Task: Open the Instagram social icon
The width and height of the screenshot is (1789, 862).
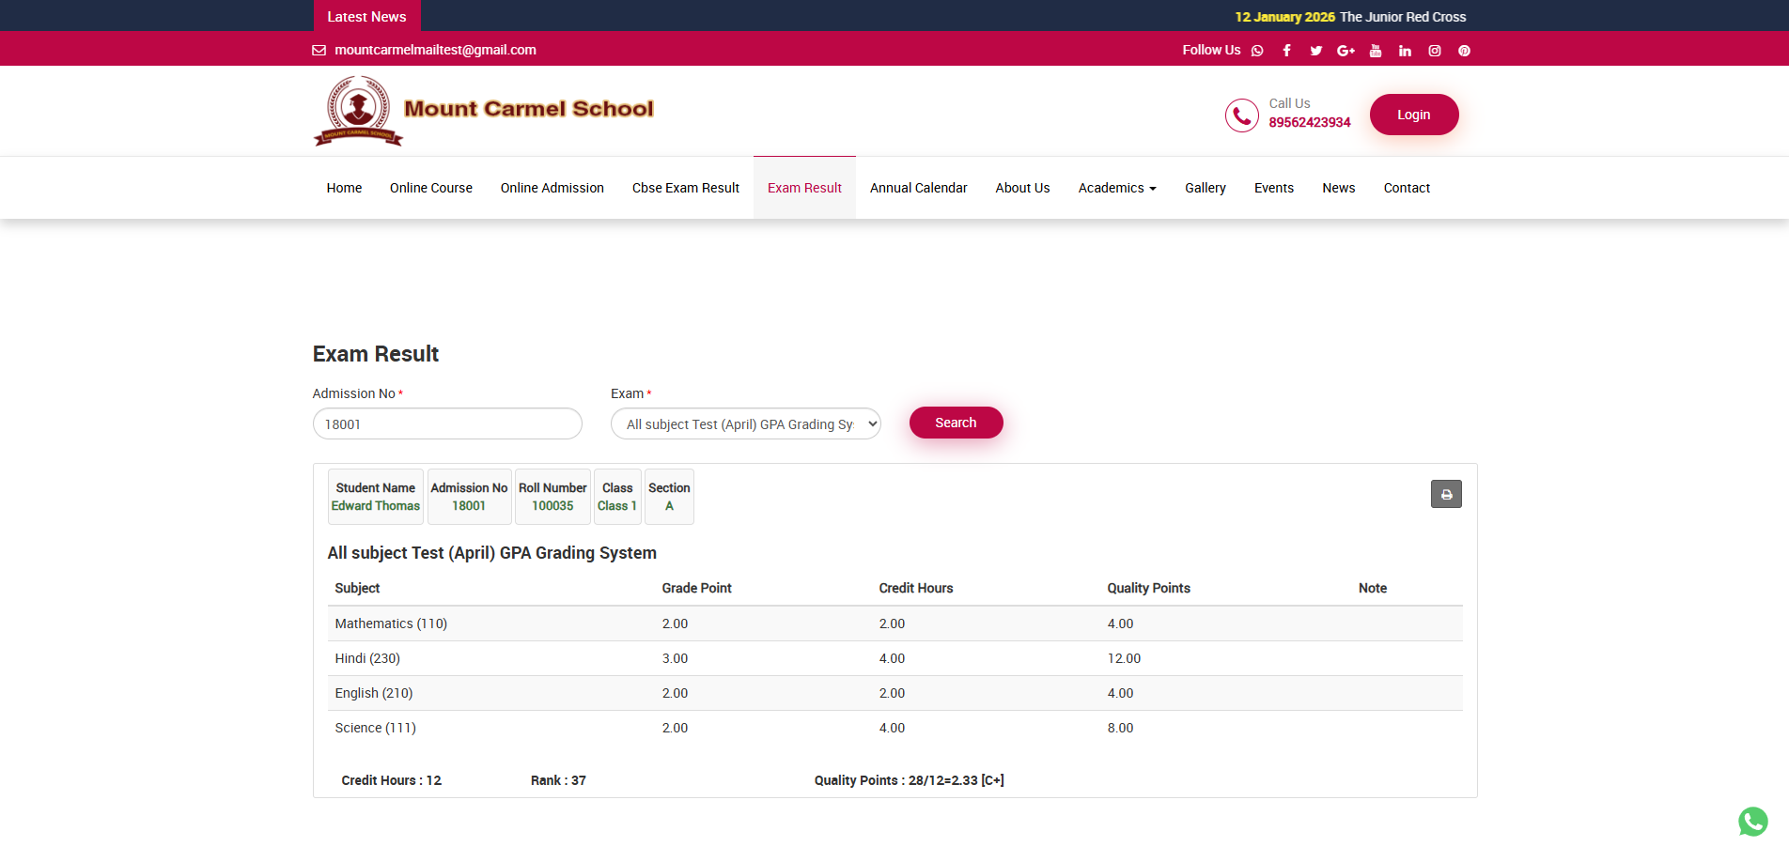Action: pyautogui.click(x=1435, y=51)
